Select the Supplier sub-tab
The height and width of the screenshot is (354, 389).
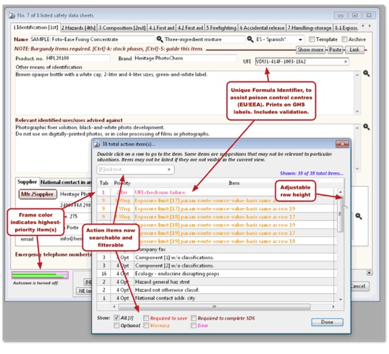click(x=27, y=182)
